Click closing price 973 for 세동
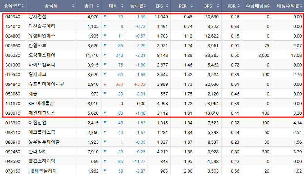 point(95,94)
